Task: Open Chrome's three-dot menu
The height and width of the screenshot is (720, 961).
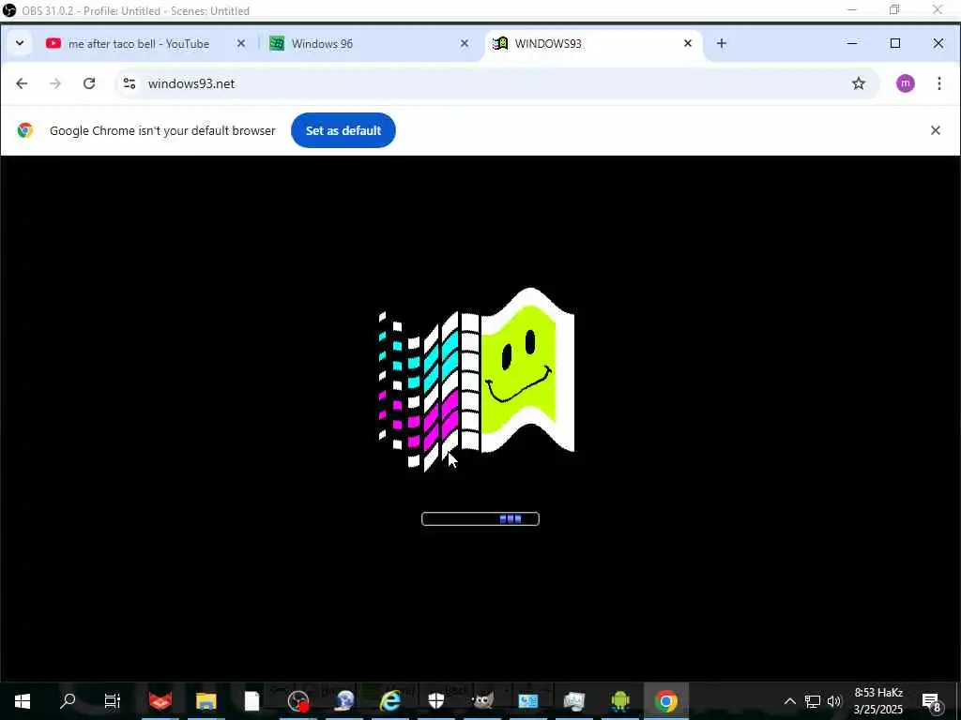Action: coord(938,83)
